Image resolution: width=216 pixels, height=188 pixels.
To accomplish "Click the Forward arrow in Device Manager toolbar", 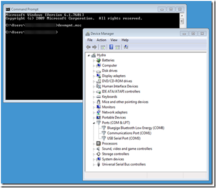I will (x=94, y=47).
